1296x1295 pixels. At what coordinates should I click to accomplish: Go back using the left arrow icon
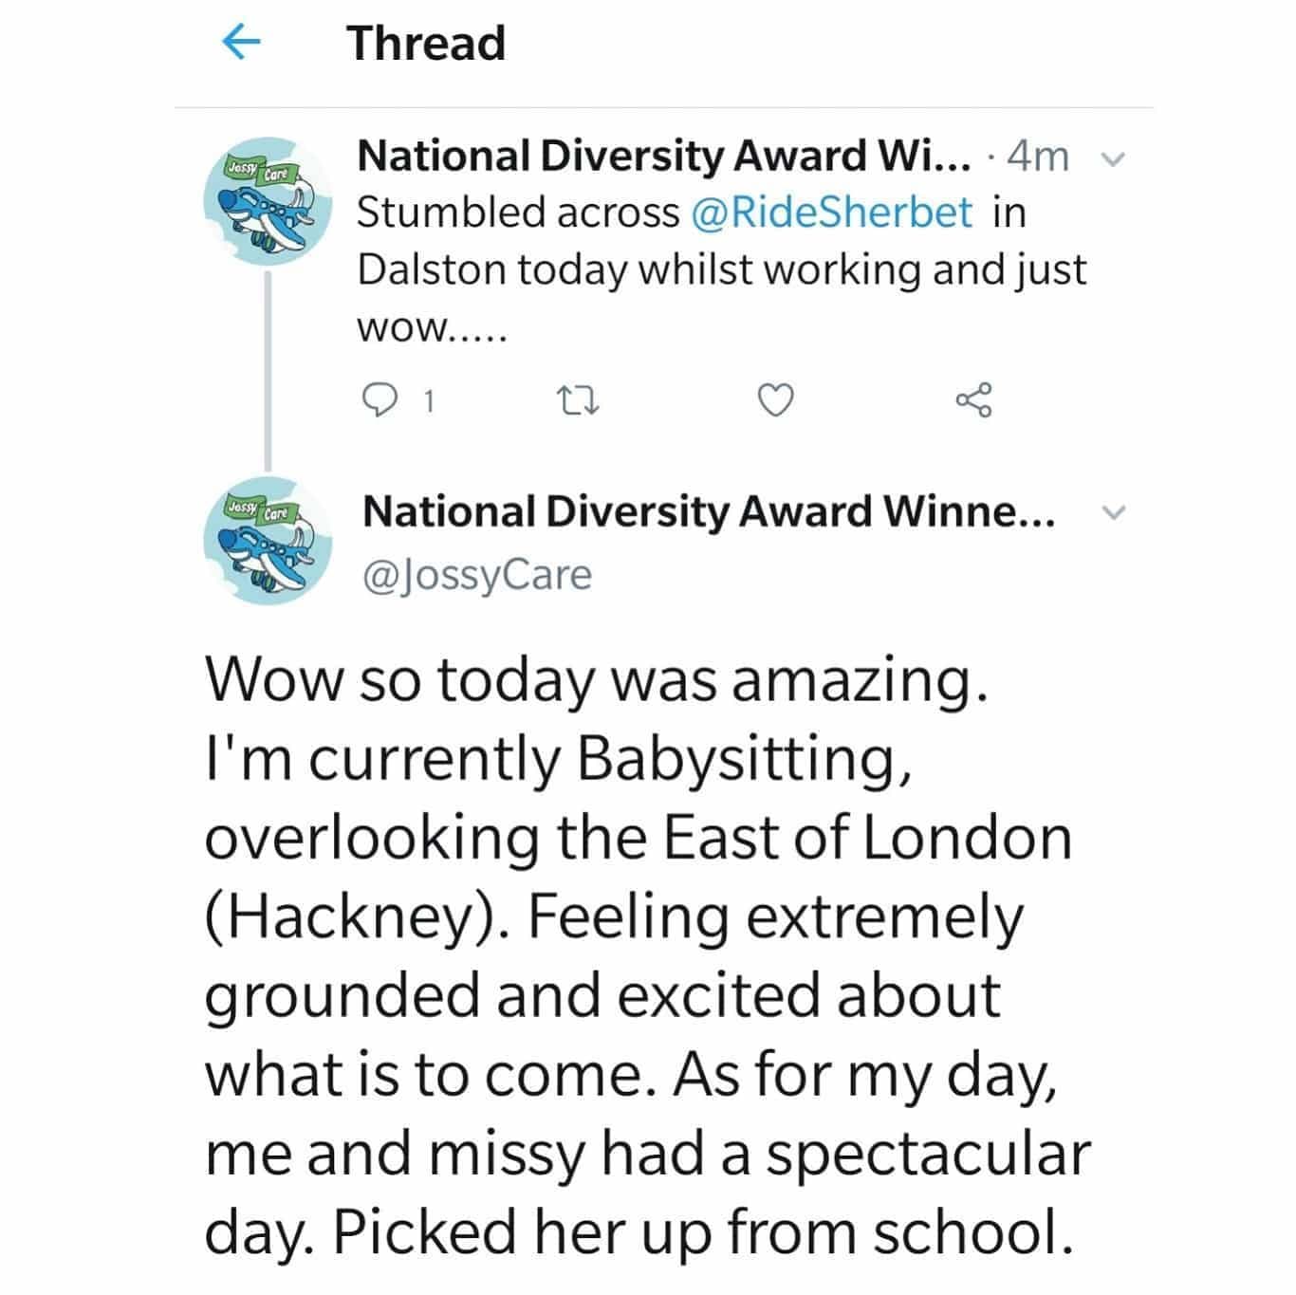(241, 43)
